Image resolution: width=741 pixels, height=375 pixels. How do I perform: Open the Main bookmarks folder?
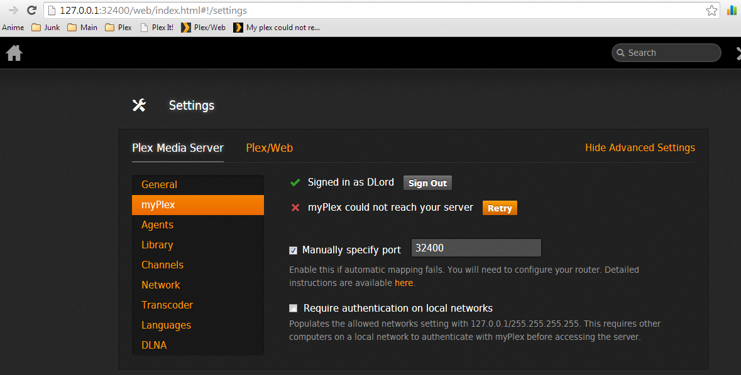click(82, 28)
